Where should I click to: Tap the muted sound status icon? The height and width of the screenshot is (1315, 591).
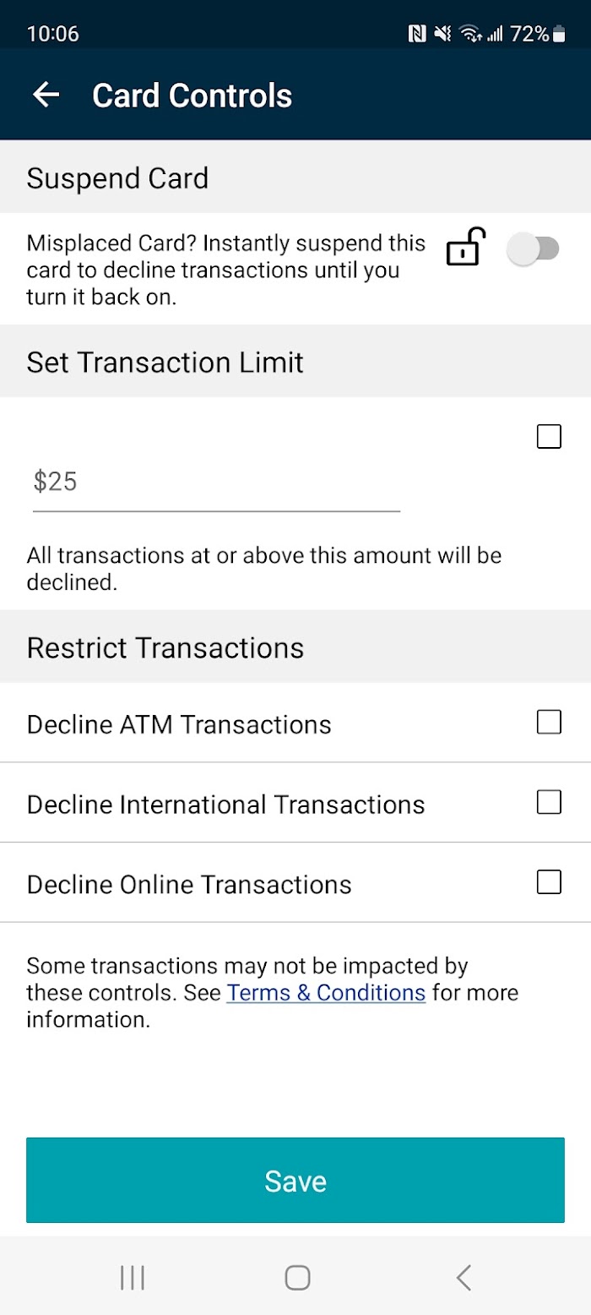[442, 34]
